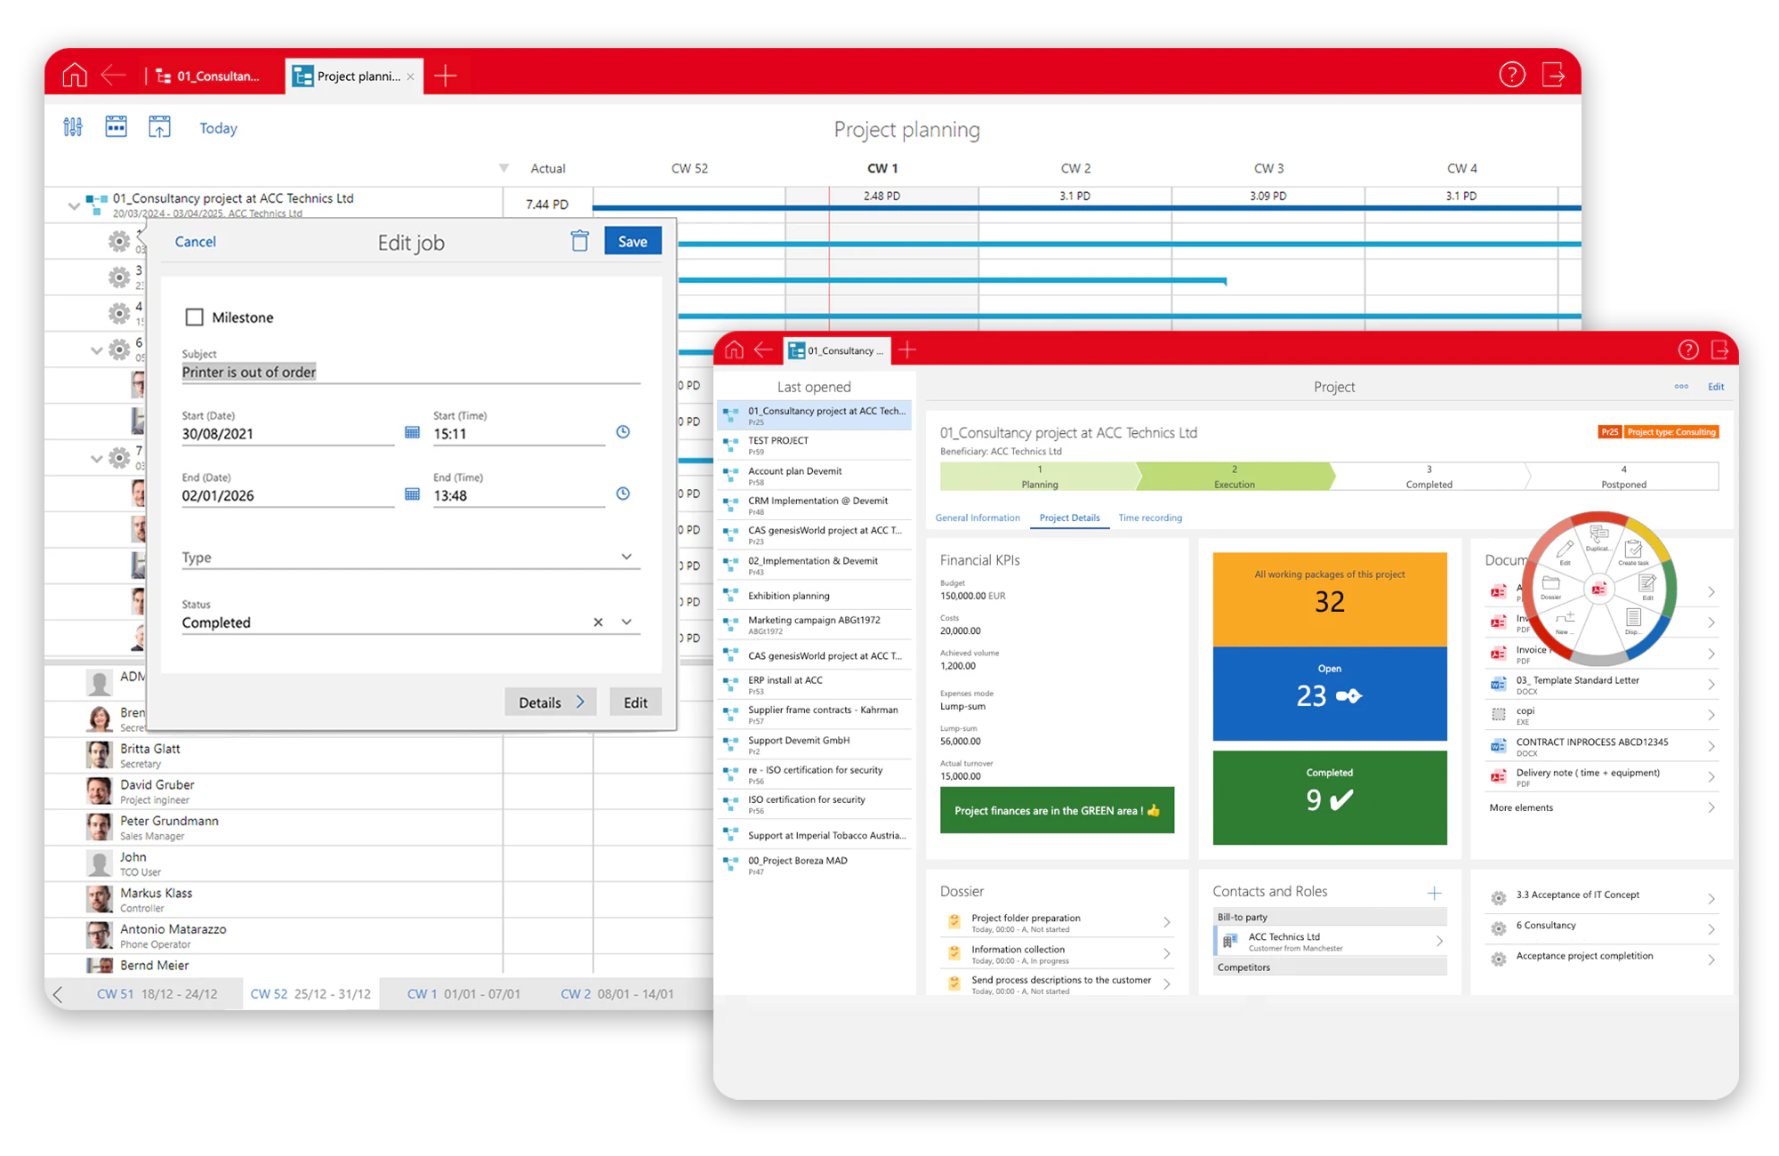This screenshot has width=1779, height=1156.
Task: Add a new contact with plus icon
Action: 1434,893
